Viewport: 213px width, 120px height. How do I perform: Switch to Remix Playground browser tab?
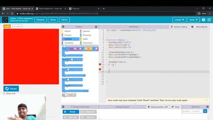click(50, 9)
